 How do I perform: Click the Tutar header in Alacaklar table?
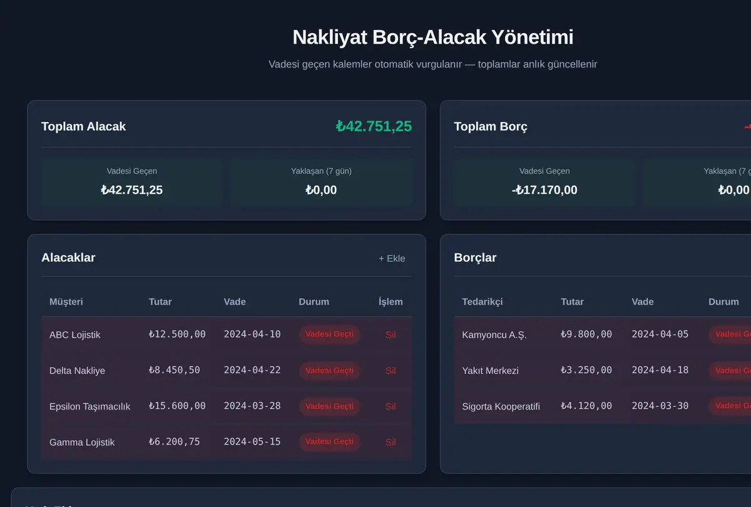[160, 301]
